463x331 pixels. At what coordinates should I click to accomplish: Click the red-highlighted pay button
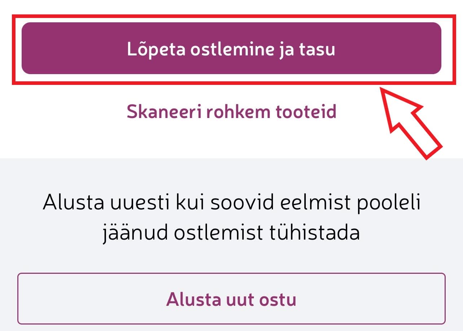point(231,49)
